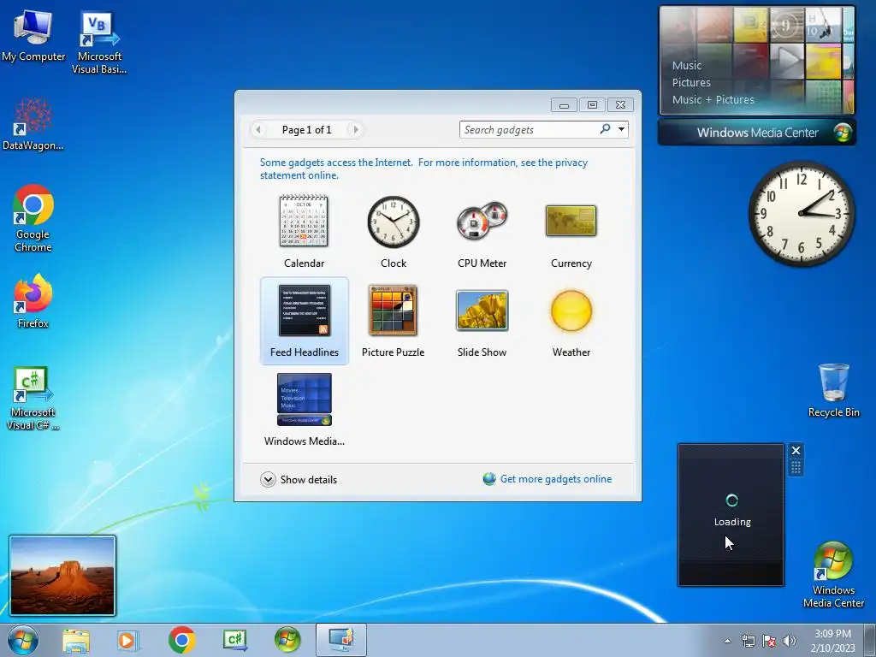Open the Action Center flag icon

769,641
